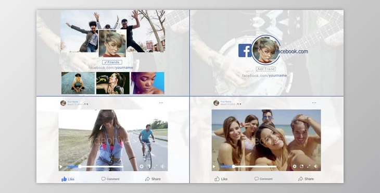Comment on the bicycle video post

coord(110,179)
